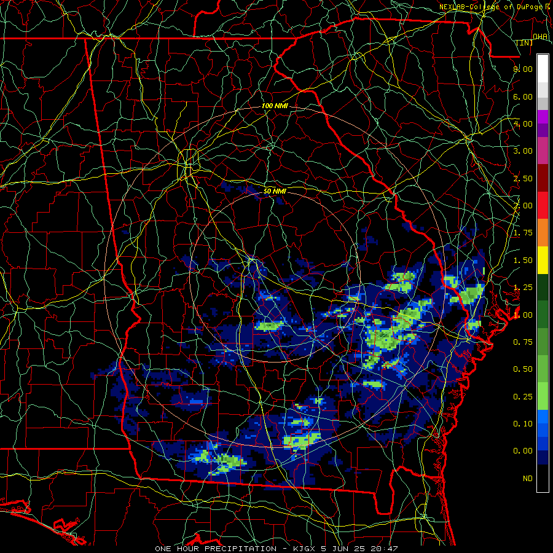Click the 0.50 legend value
Viewport: 553px width, 553px height.
click(523, 369)
